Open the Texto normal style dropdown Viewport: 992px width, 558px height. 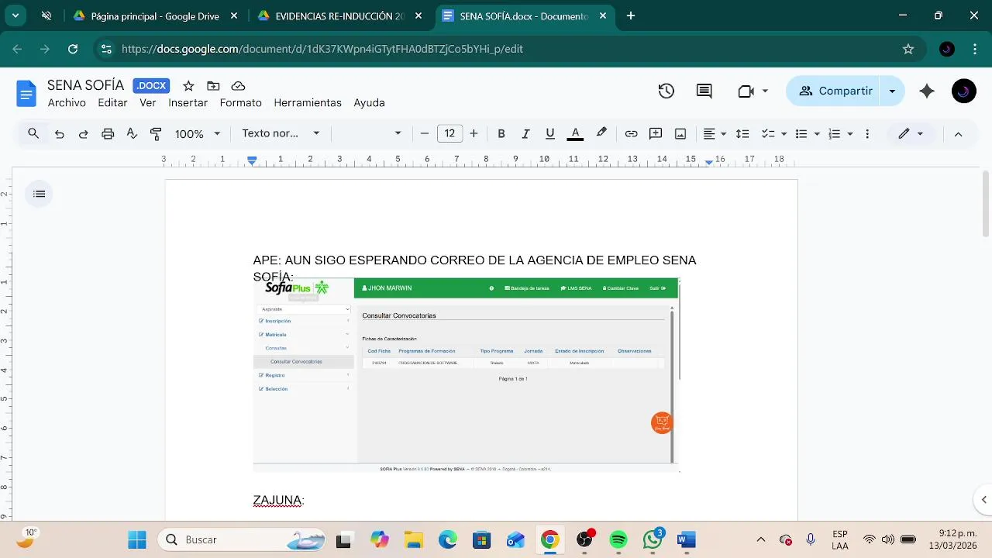coord(281,133)
